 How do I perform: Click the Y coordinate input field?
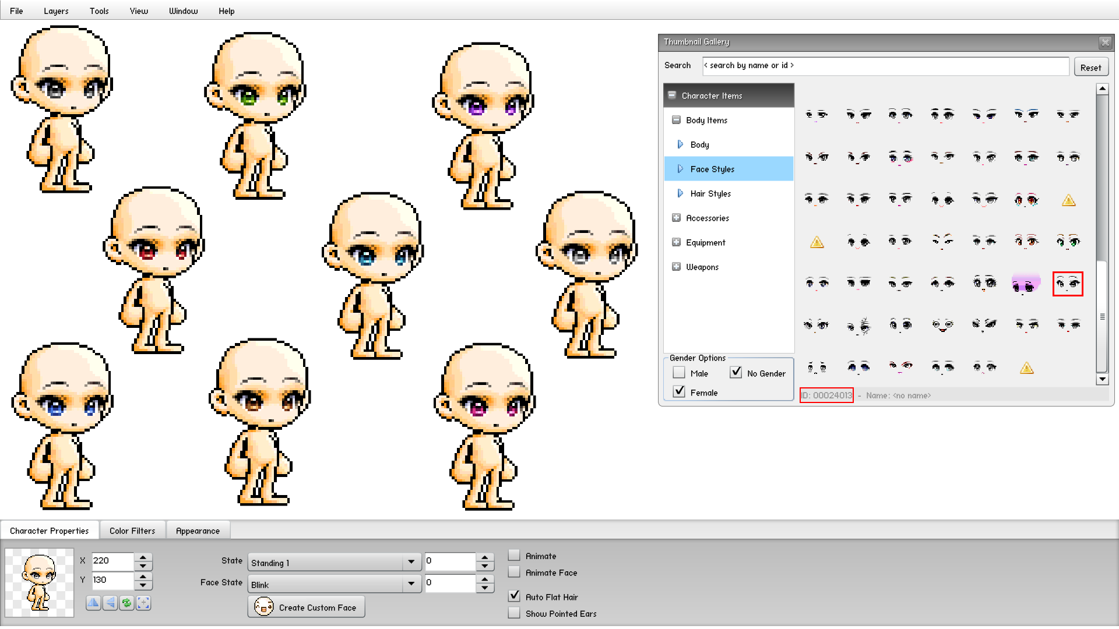click(113, 580)
